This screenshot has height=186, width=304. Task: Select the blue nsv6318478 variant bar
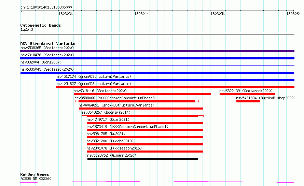point(157,58)
